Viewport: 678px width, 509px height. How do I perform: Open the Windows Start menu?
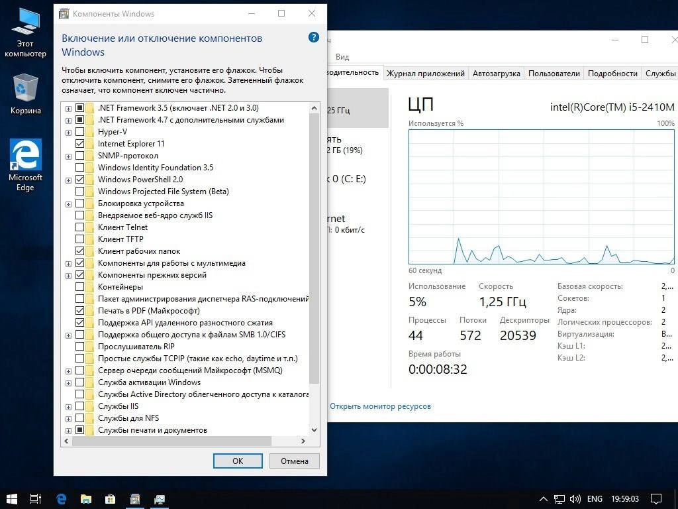(12, 498)
